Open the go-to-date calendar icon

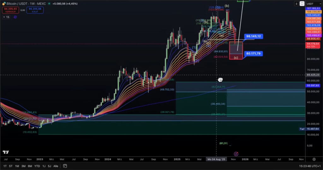pos(65,166)
